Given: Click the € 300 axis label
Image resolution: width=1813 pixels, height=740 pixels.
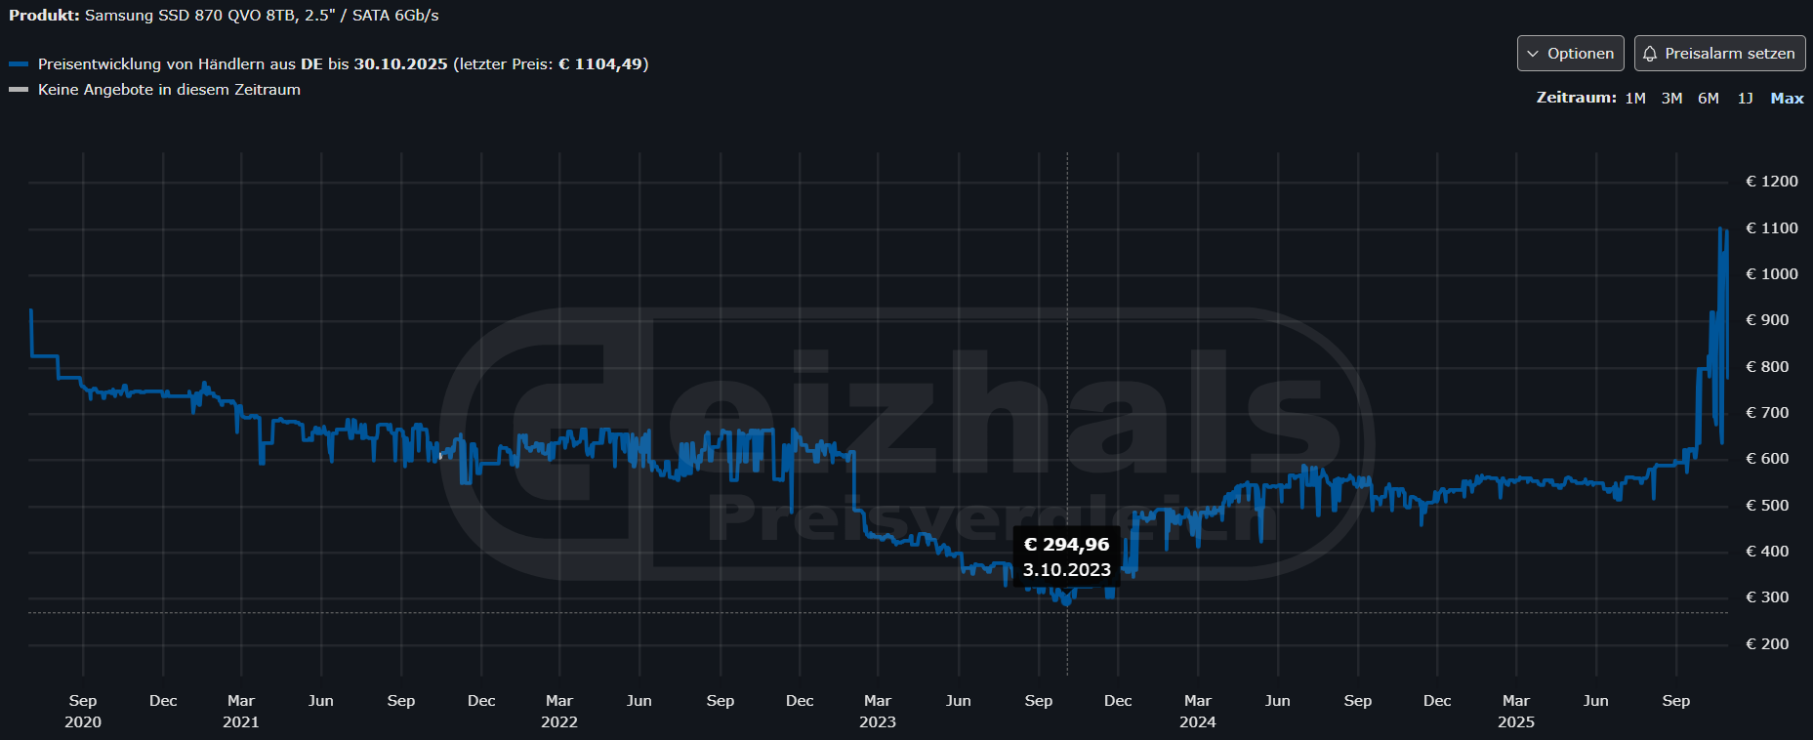Looking at the screenshot, I should (x=1767, y=597).
